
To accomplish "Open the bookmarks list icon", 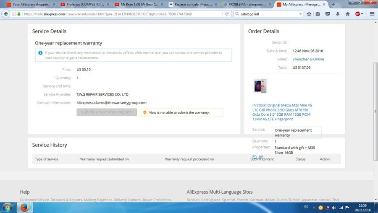I will 318,14.
